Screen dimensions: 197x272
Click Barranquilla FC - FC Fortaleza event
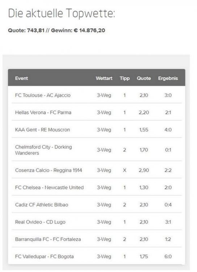[48, 239]
